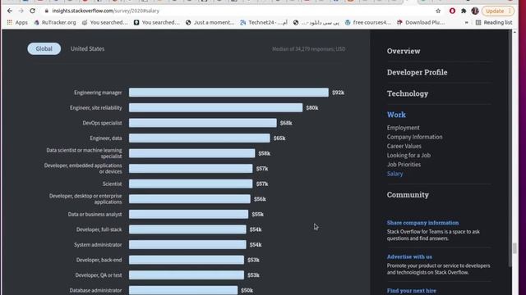Click the DevOps specialist salary bar

(x=203, y=123)
